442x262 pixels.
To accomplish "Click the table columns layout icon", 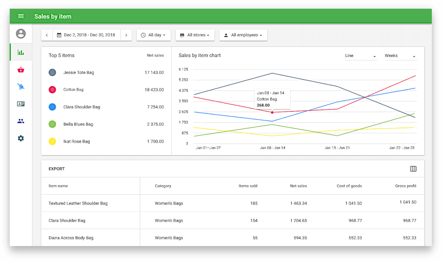I will 413,169.
